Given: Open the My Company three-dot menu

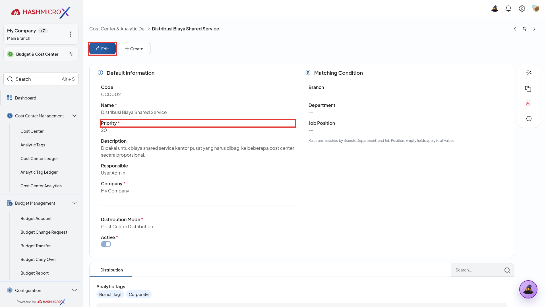Looking at the screenshot, I should pyautogui.click(x=70, y=34).
